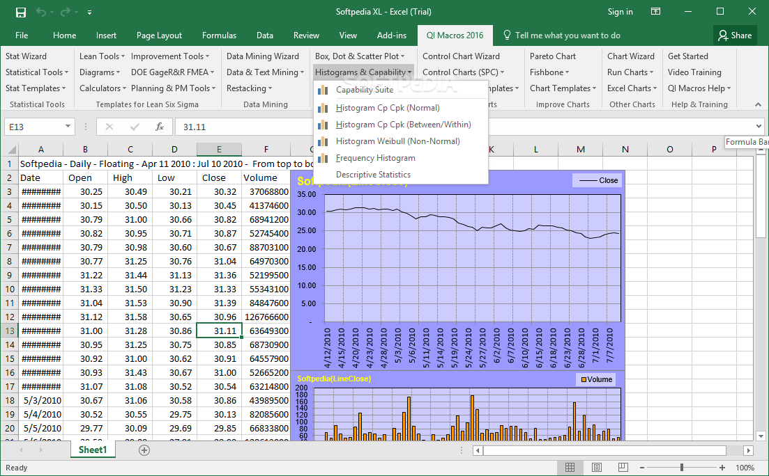Image resolution: width=769 pixels, height=476 pixels.
Task: Open Ribbon Display Options icon
Action: 655,12
